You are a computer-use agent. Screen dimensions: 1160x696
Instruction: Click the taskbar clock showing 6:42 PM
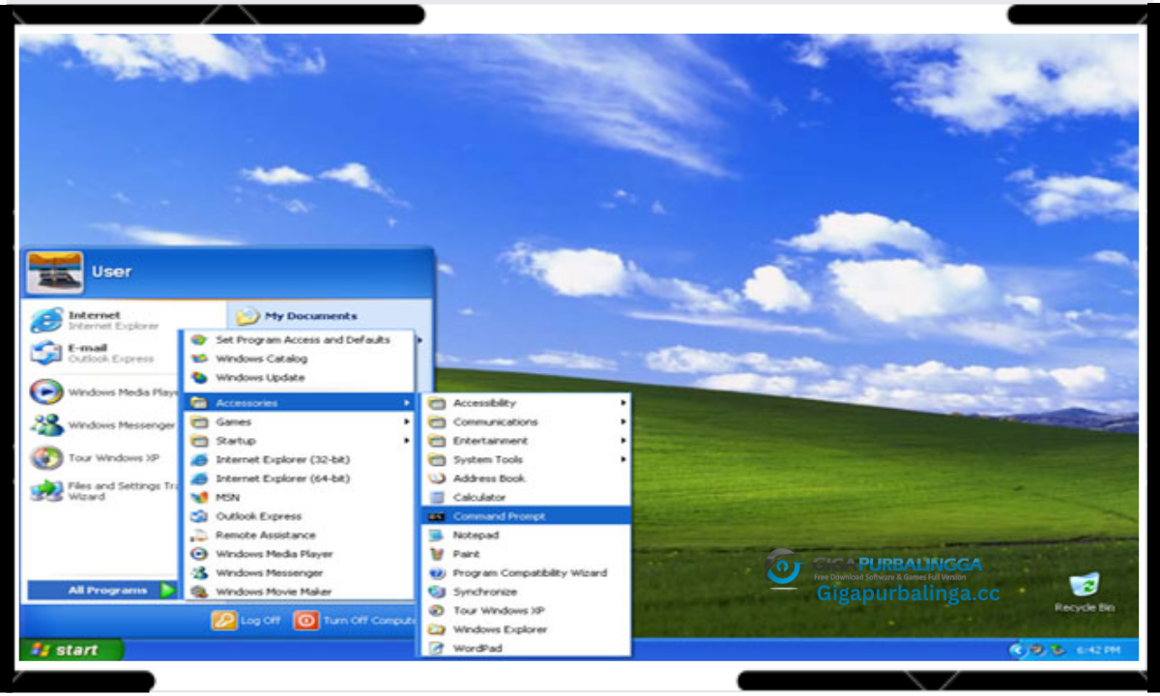point(1101,651)
